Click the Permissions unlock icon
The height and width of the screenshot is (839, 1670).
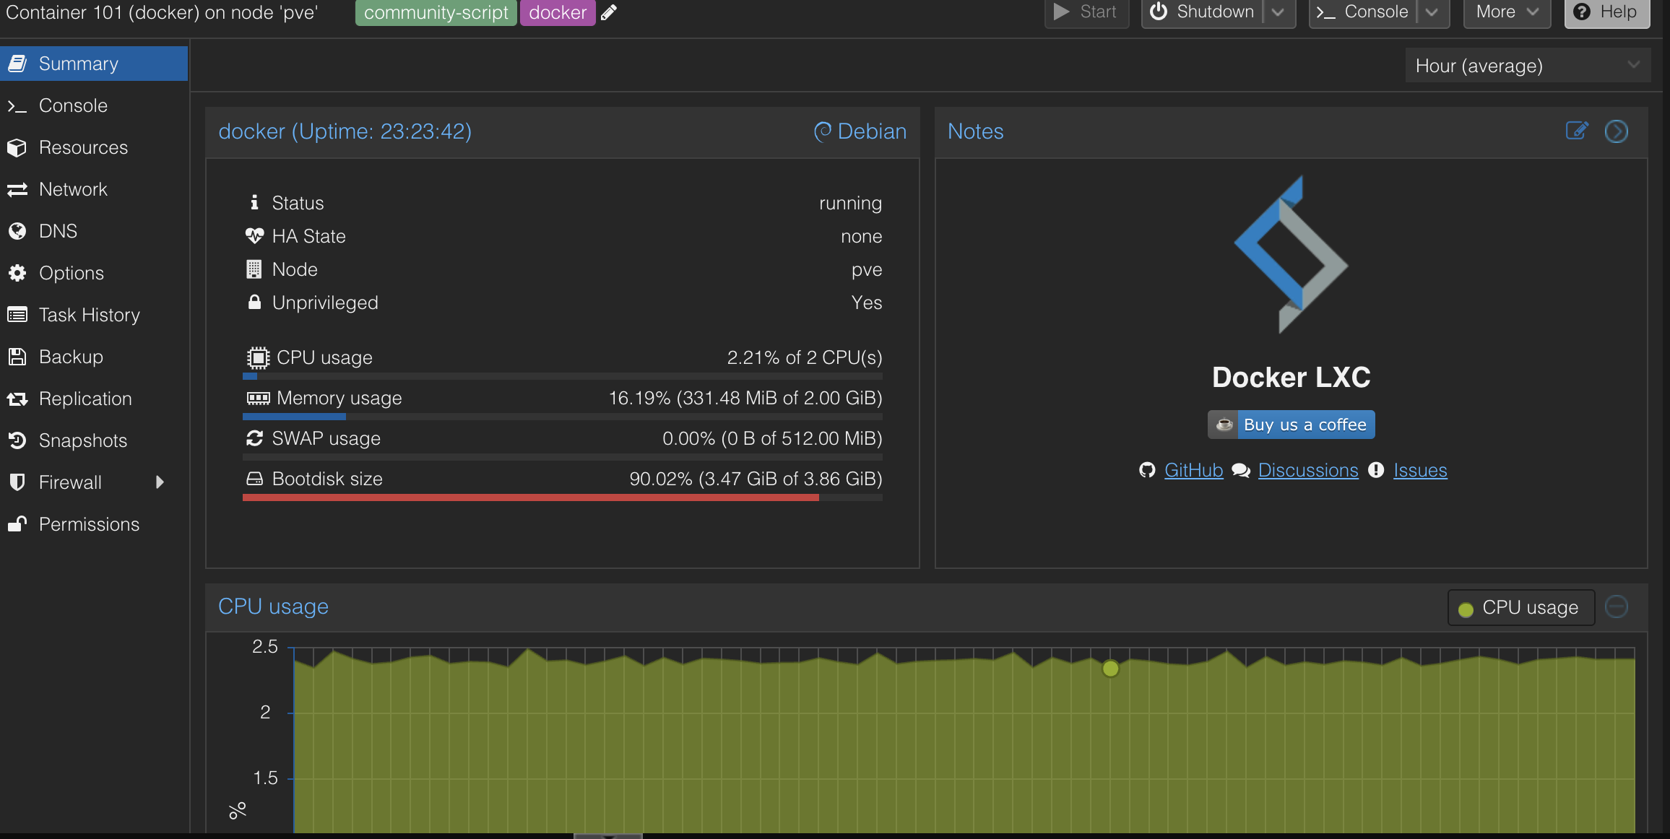[17, 524]
